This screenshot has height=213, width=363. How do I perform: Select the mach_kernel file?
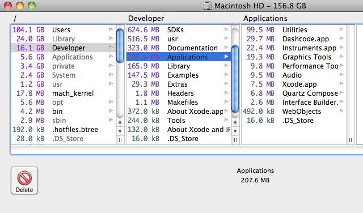(64, 93)
